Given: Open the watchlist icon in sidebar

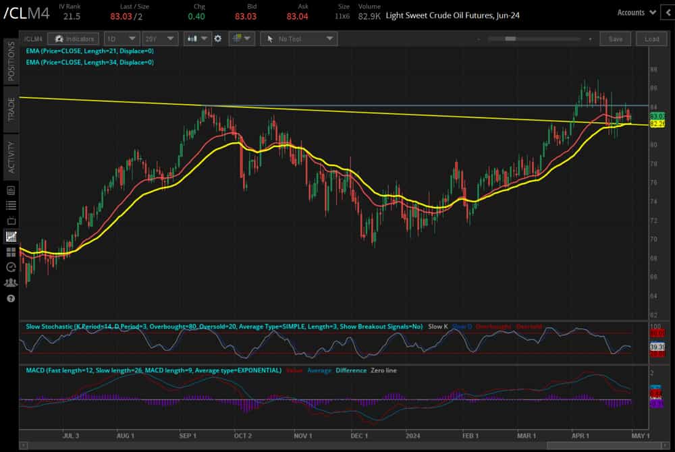Looking at the screenshot, I should pyautogui.click(x=11, y=205).
